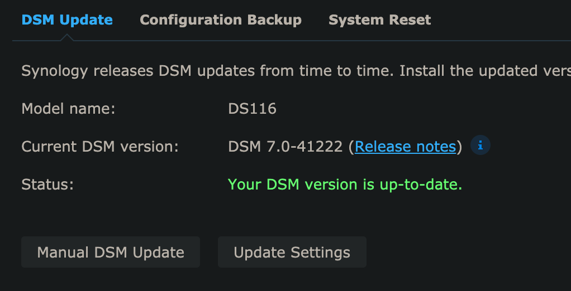The height and width of the screenshot is (291, 571).
Task: Switch to the System Reset tab
Action: (380, 20)
